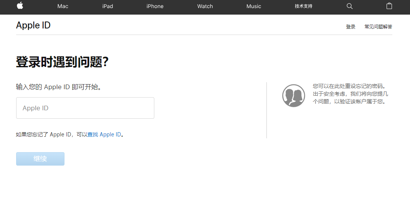Open the 技术支持 menu item
The width and height of the screenshot is (410, 214).
pos(304,6)
